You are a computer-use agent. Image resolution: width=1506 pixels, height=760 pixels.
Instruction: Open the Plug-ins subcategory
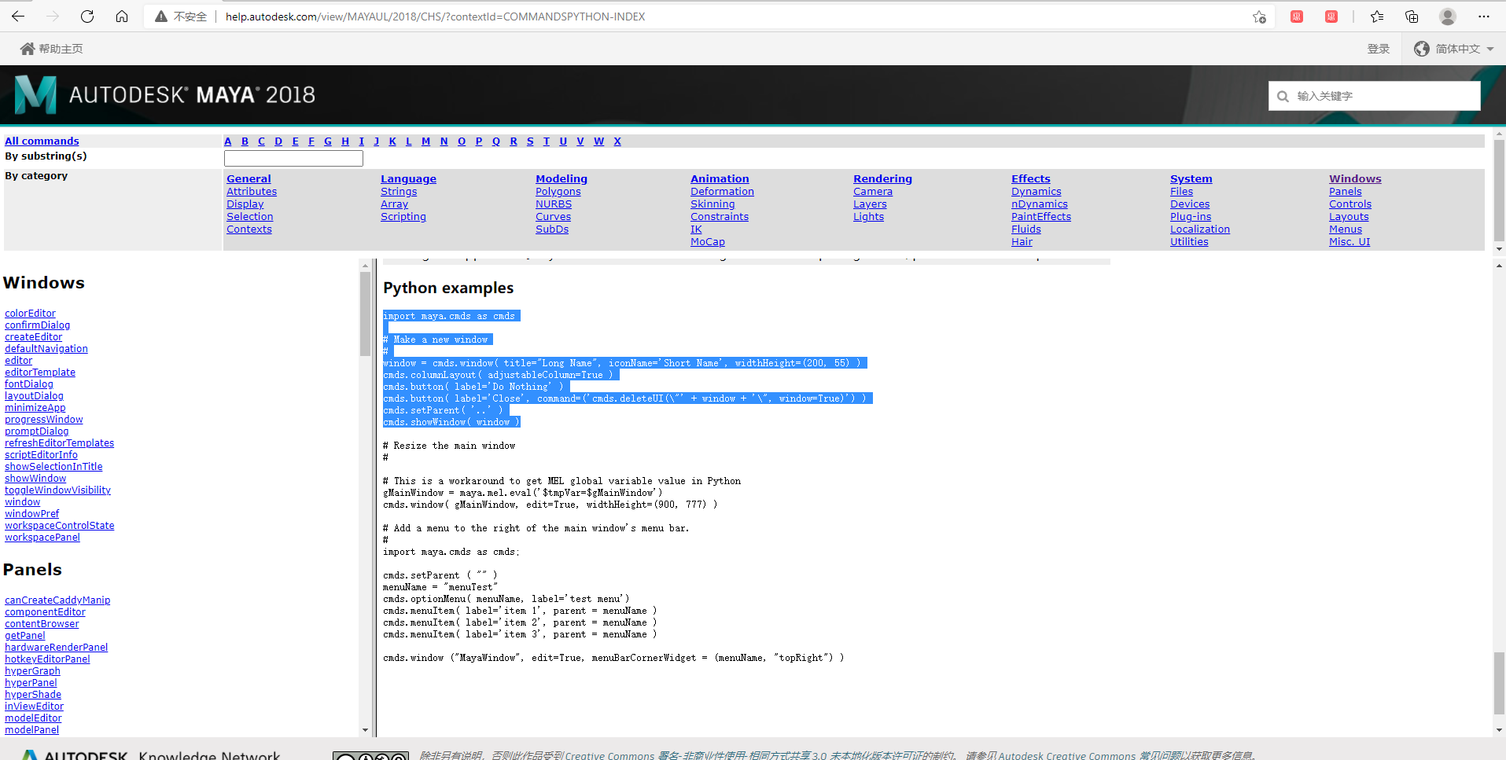(1191, 217)
